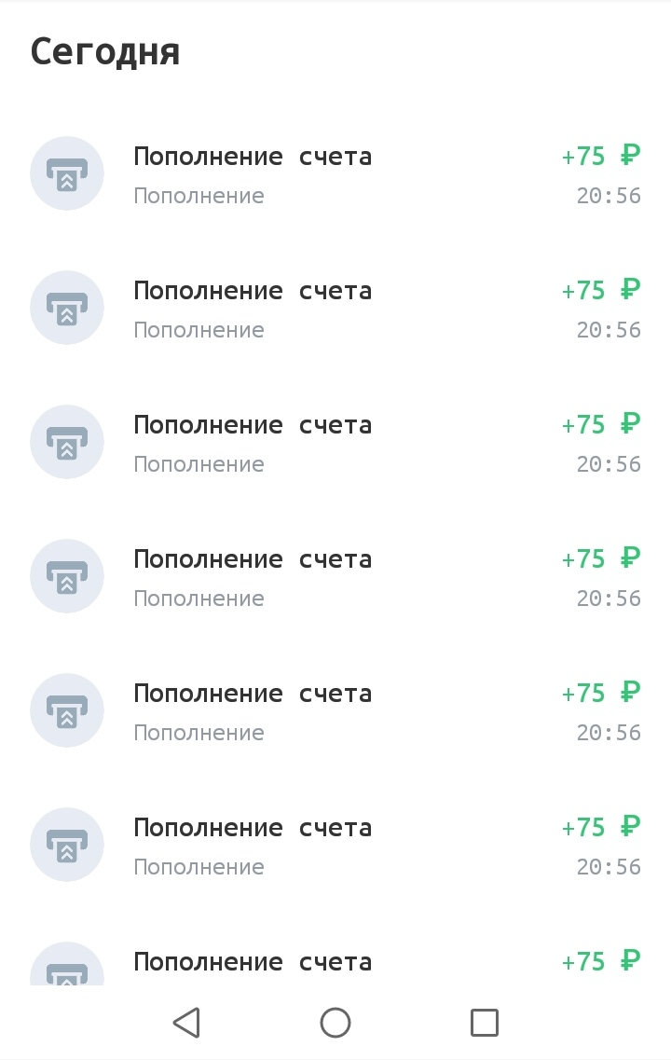Tap the 'Сегодня' section header

pyautogui.click(x=105, y=53)
